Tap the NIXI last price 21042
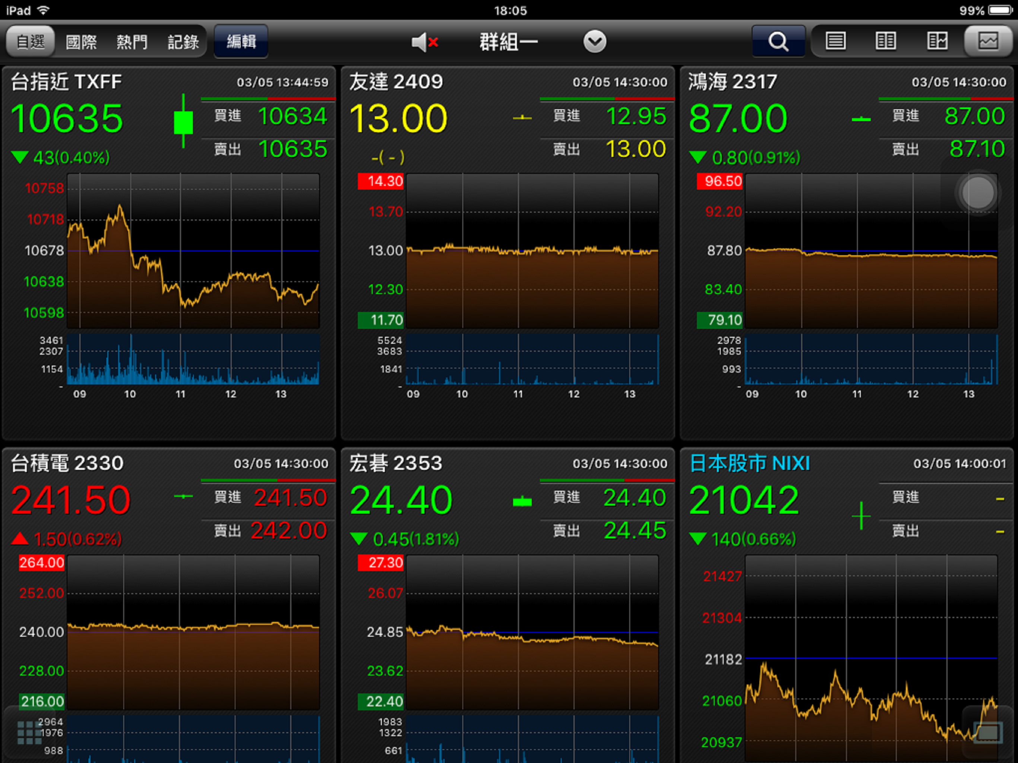 pyautogui.click(x=744, y=500)
